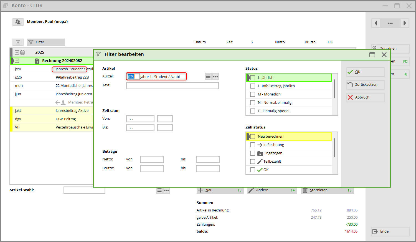Tick the Teilbezahlt payment status checkbox
Viewport: 416px width, 242px height.
point(253,162)
